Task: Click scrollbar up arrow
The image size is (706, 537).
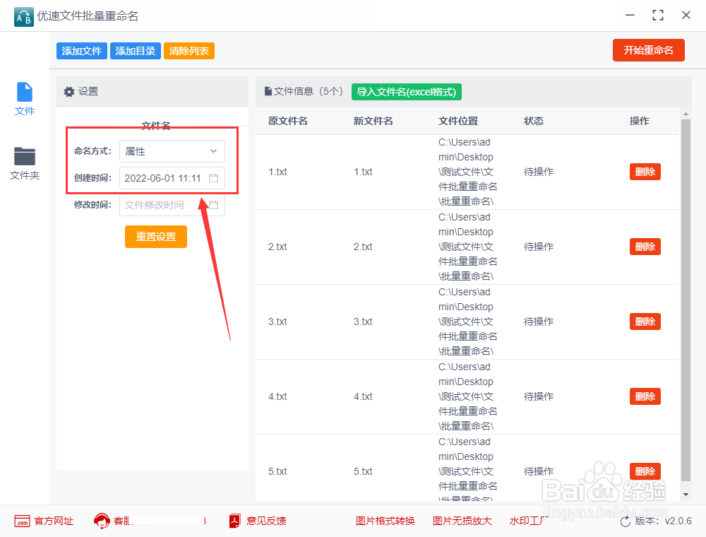Action: click(686, 114)
